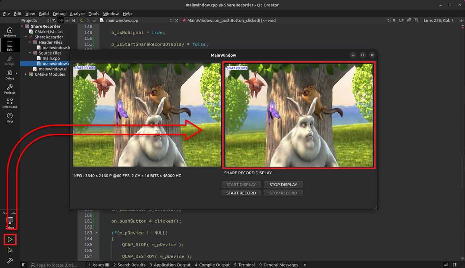Open the kit selector monitor icon
465x268 pixels.
(10, 221)
